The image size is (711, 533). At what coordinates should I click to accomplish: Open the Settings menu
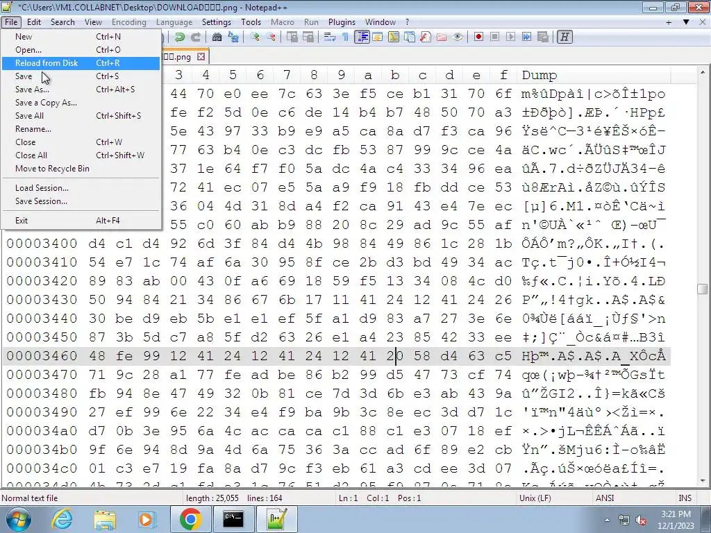click(217, 22)
